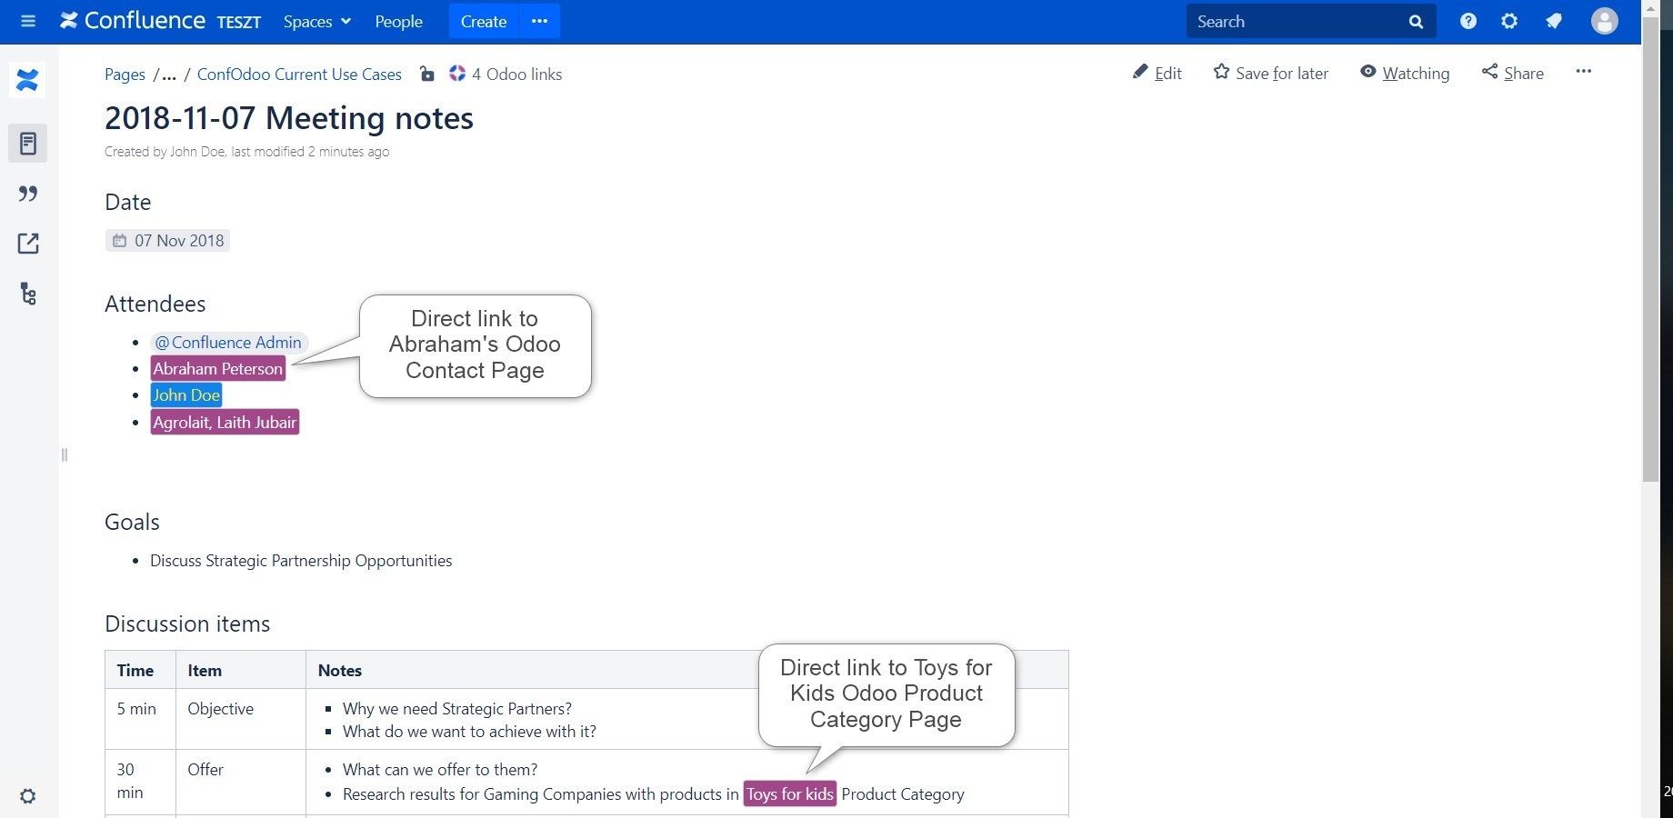Viewport: 1673px width, 818px height.
Task: Select the Objective table cell
Action: pos(240,719)
